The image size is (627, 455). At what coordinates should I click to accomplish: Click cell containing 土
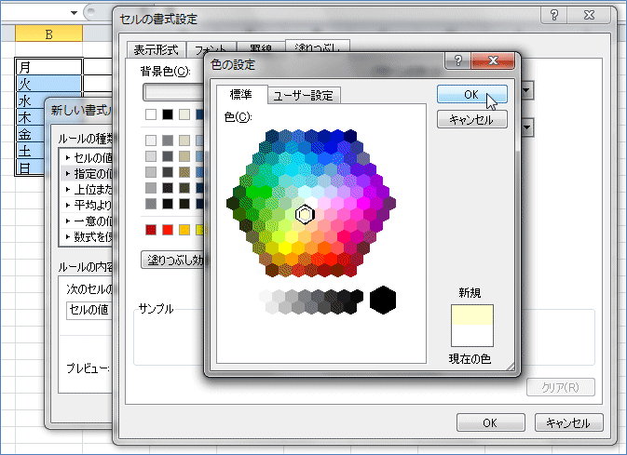(x=31, y=151)
